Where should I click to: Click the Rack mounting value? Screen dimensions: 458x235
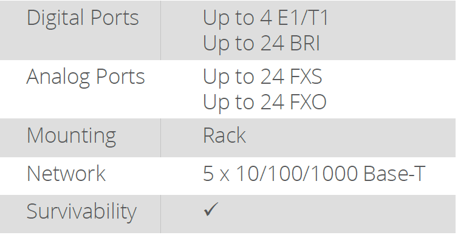pyautogui.click(x=224, y=135)
